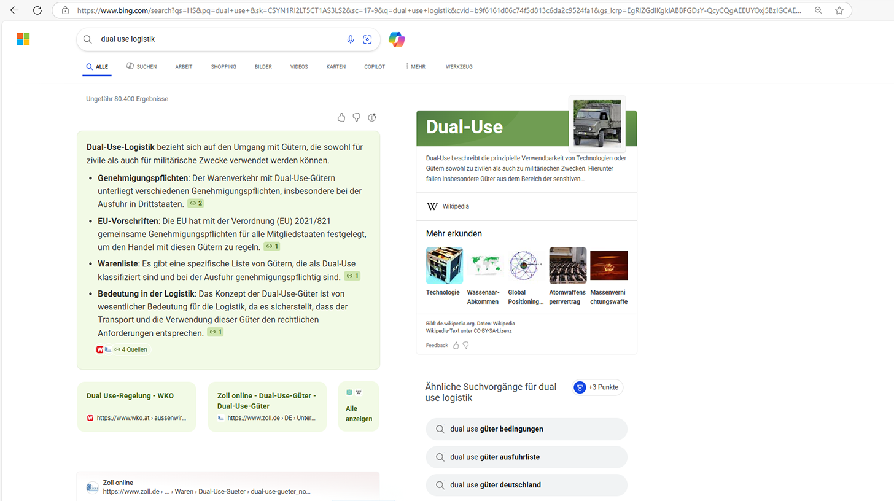Open visual search via the camera icon
Viewport: 894px width, 501px height.
click(367, 39)
